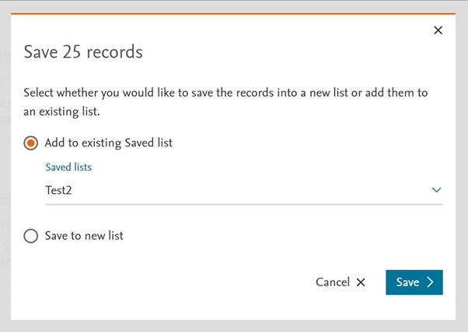Click the dimmed backdrop below the dialog

pos(233,326)
